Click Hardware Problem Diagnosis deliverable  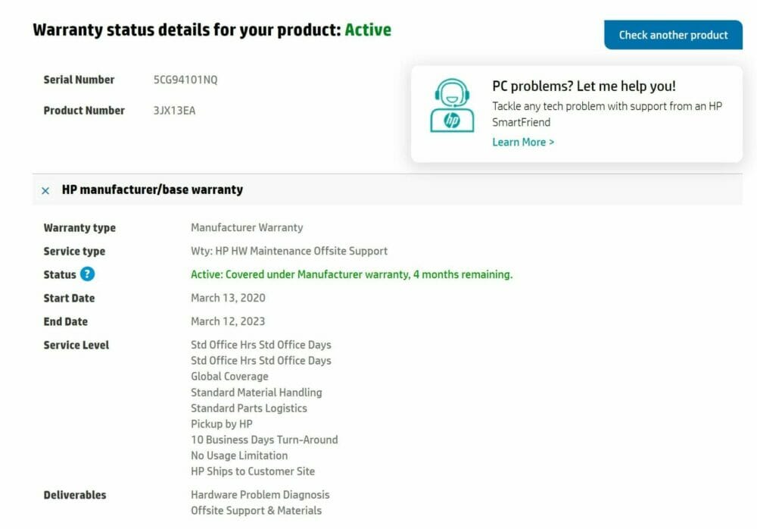click(260, 495)
